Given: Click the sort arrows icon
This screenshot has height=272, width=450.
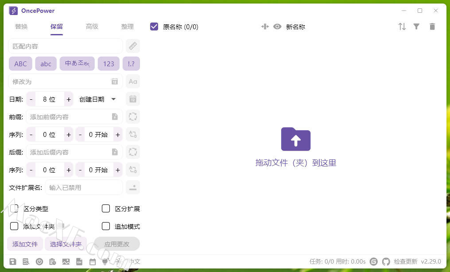Looking at the screenshot, I should click(x=402, y=26).
